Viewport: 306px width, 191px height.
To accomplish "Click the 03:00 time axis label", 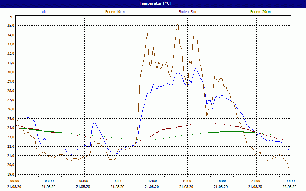I will pos(49,181).
